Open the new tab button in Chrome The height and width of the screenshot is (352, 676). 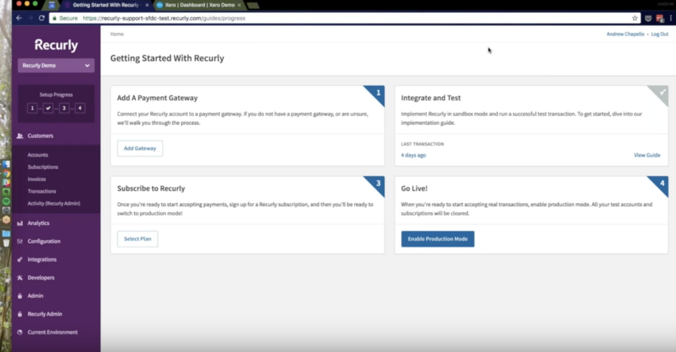tap(253, 5)
